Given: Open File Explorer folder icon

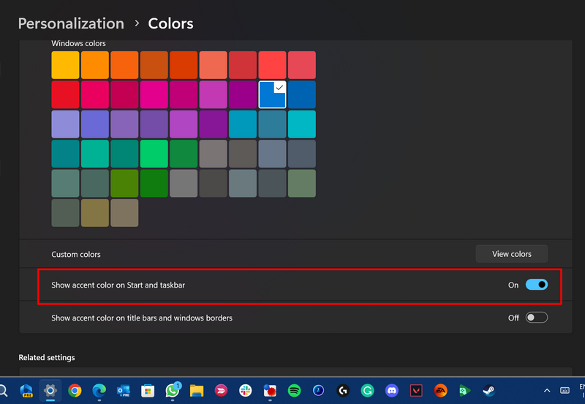Looking at the screenshot, I should (x=197, y=391).
